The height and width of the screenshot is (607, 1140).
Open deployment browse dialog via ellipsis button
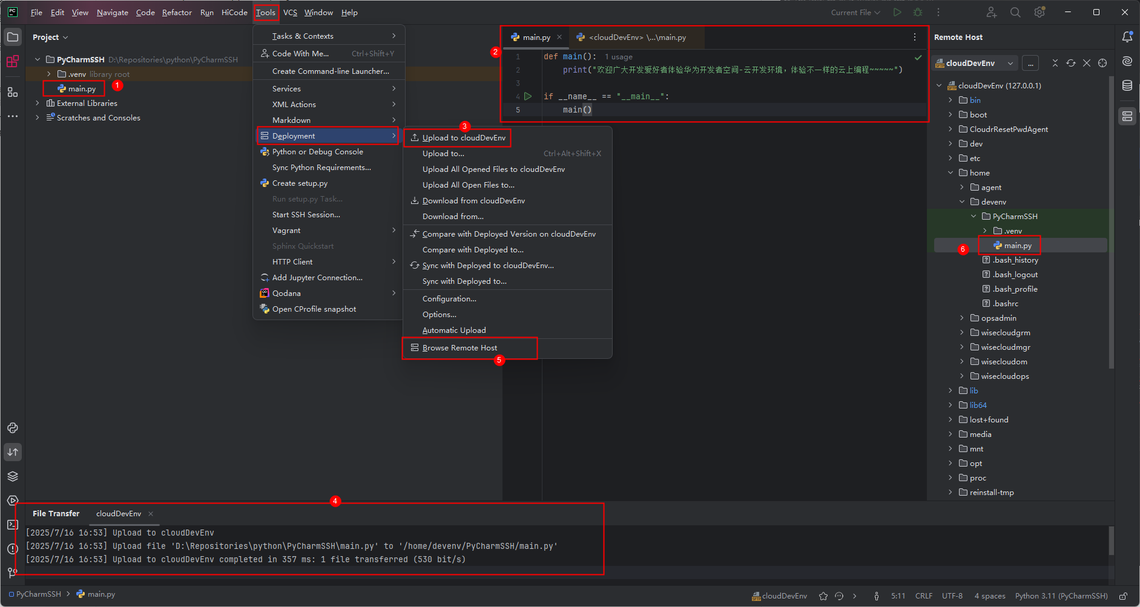pyautogui.click(x=1030, y=62)
